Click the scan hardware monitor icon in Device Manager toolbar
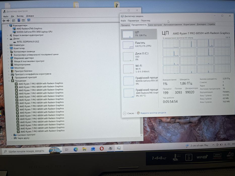This screenshot has height=176, width=235. 29,20
